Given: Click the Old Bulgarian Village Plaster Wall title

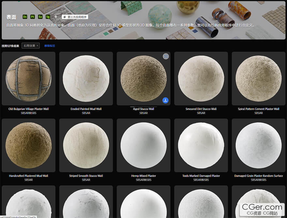Looking at the screenshot, I should (x=29, y=109).
